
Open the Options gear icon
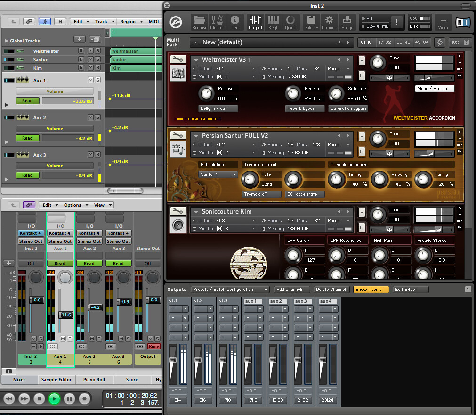(x=329, y=22)
